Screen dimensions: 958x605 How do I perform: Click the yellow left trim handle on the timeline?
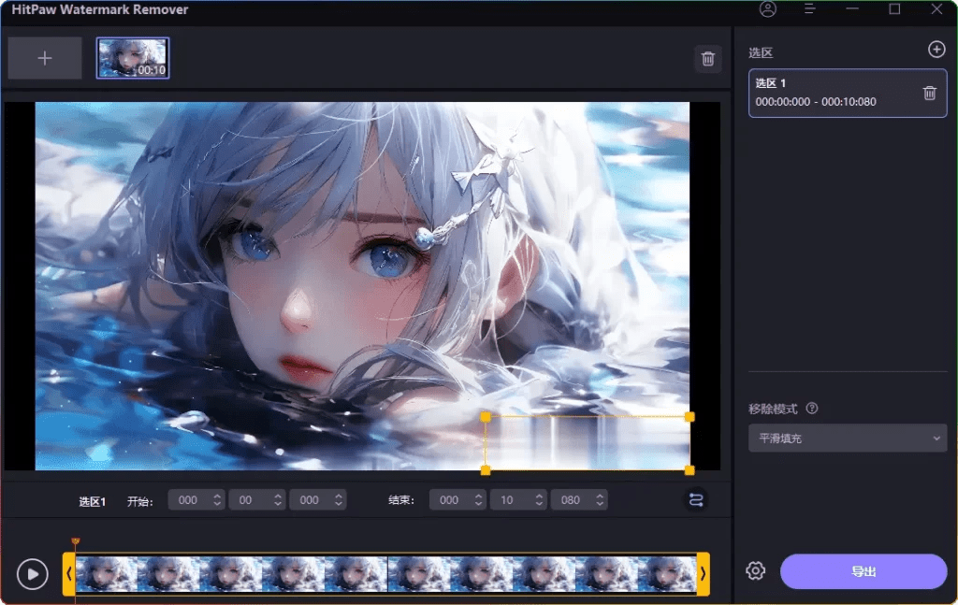(68, 573)
